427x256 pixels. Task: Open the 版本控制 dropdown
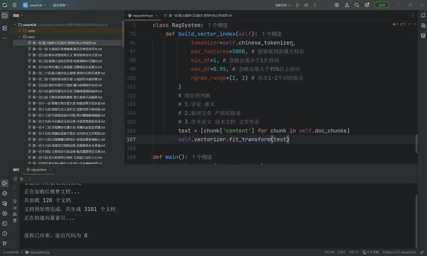tap(61, 5)
